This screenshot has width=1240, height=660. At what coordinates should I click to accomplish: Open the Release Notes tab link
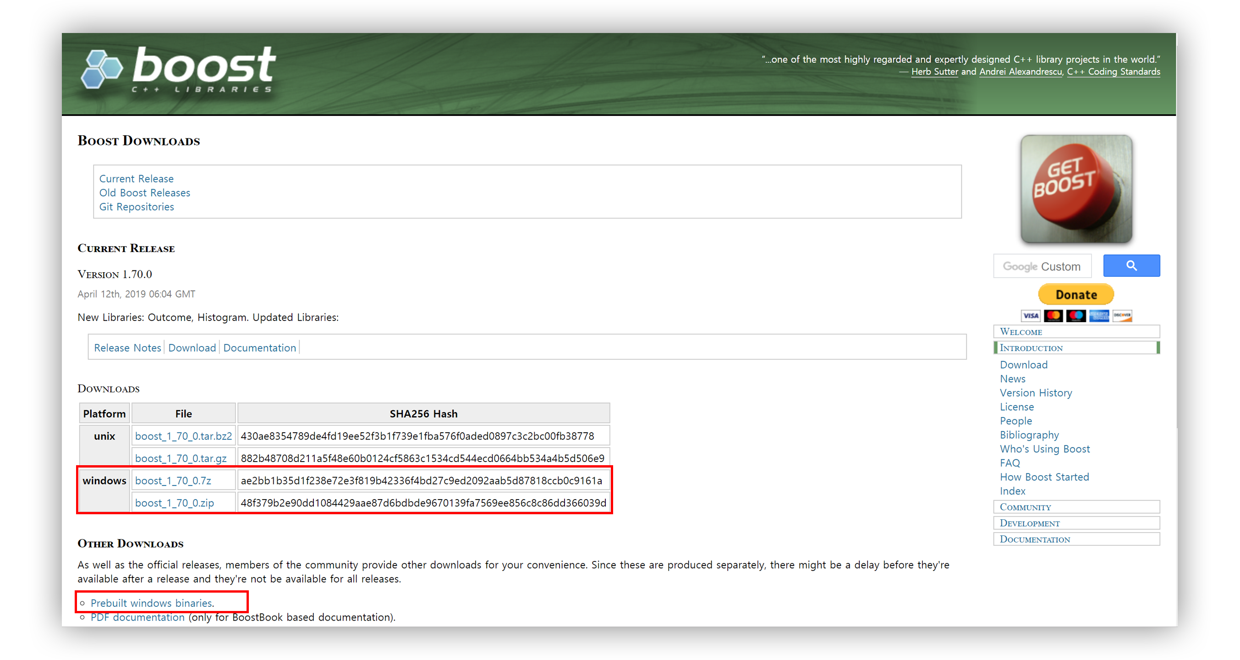click(127, 347)
